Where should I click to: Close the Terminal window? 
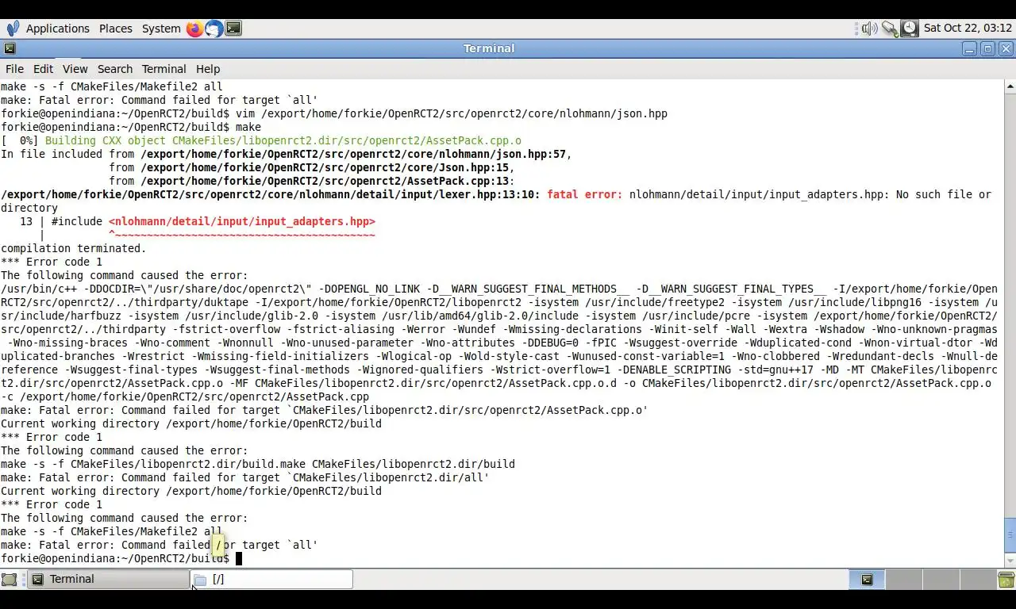coord(1006,48)
